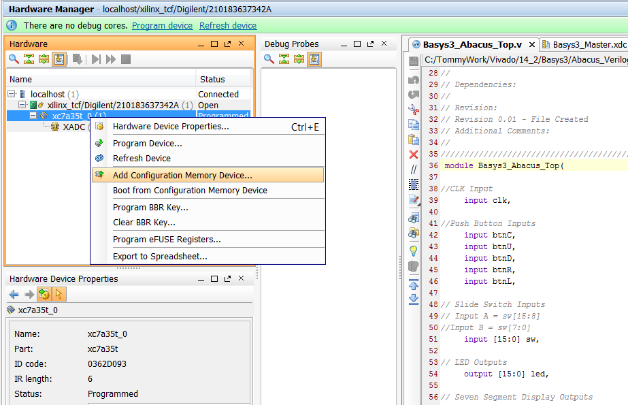Toggle the highlighted fit button in Debug Probes

point(314,59)
